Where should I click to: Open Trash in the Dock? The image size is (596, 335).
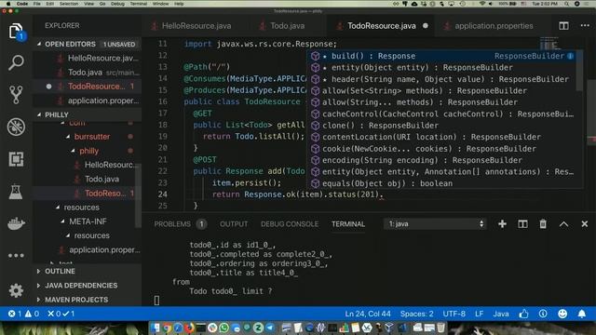coord(440,328)
